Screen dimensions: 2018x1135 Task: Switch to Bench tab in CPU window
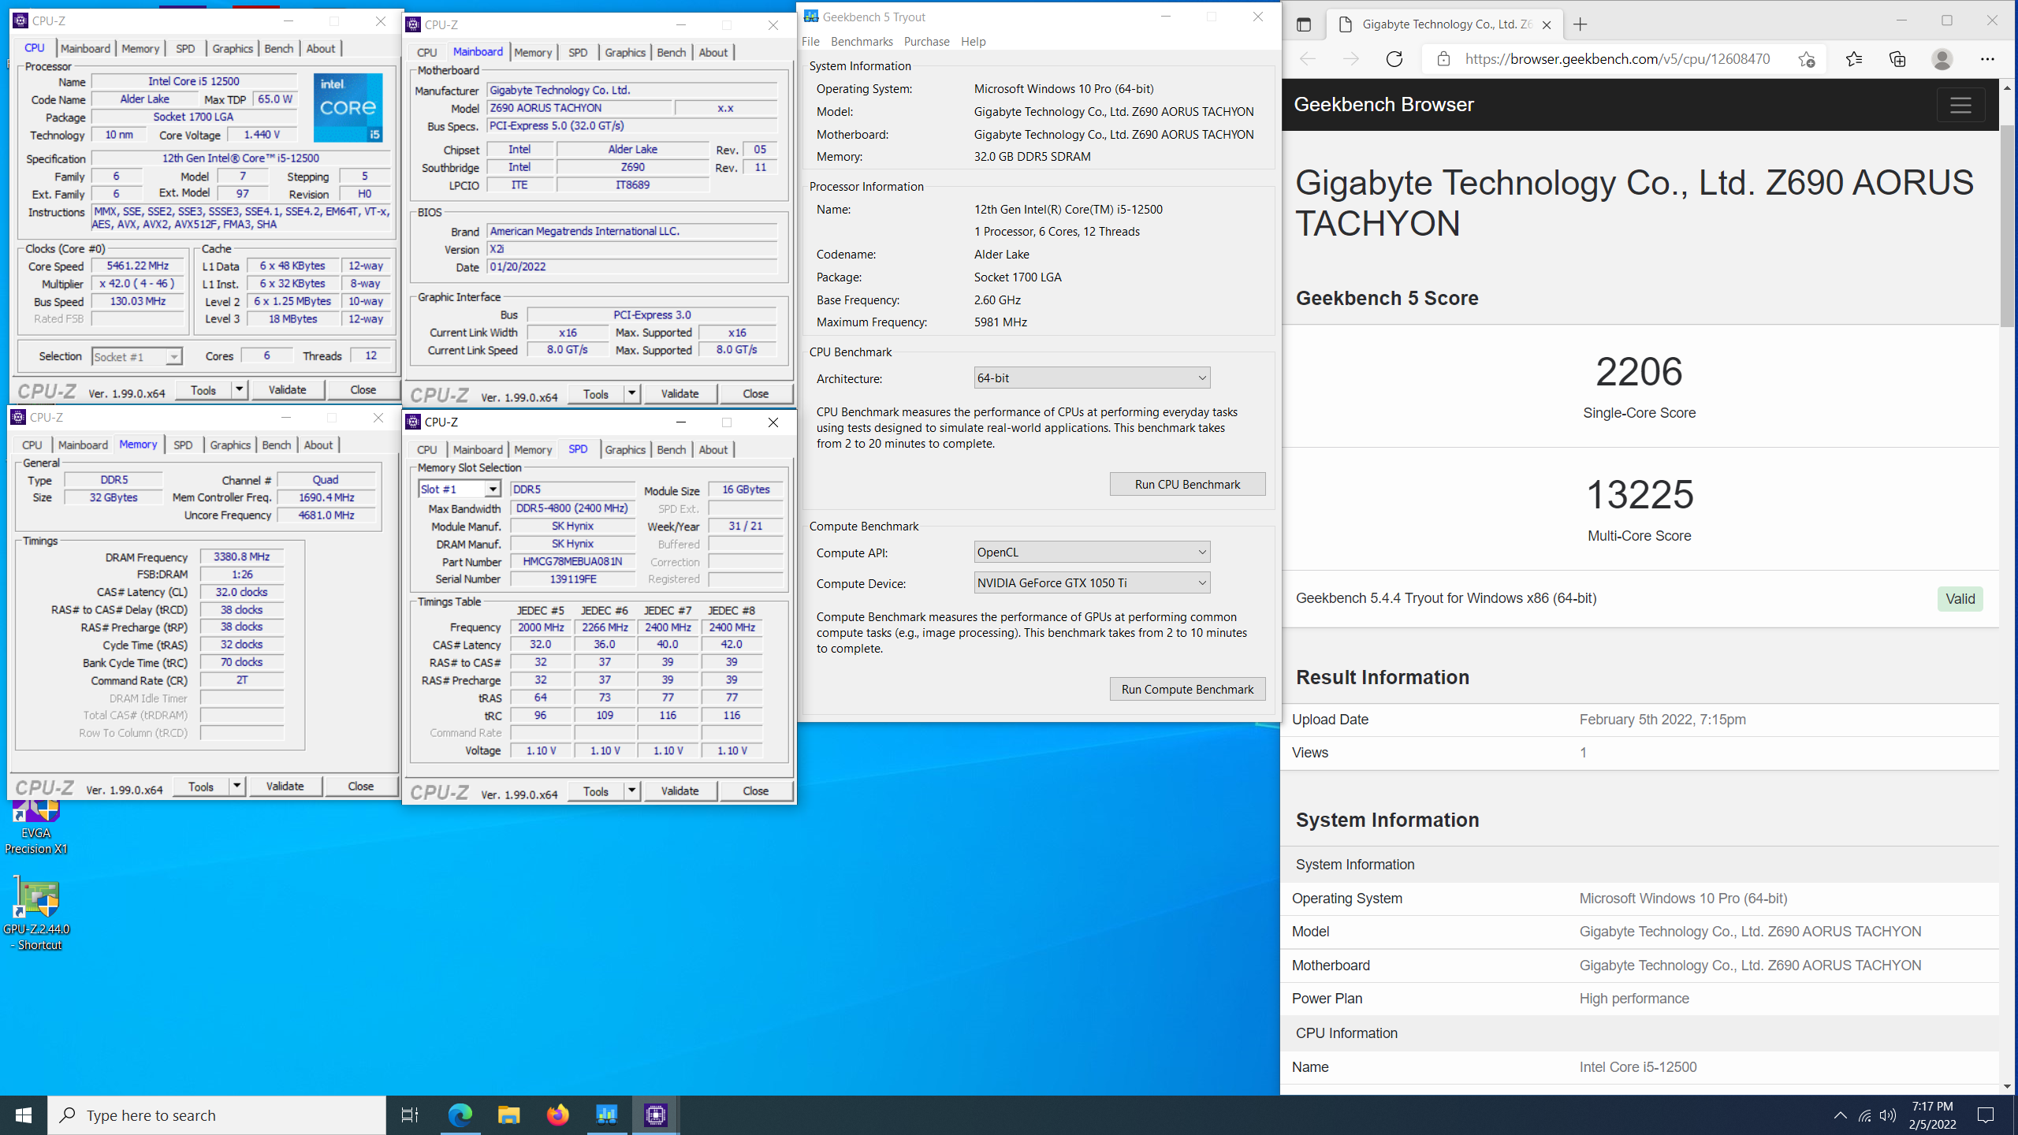278,49
